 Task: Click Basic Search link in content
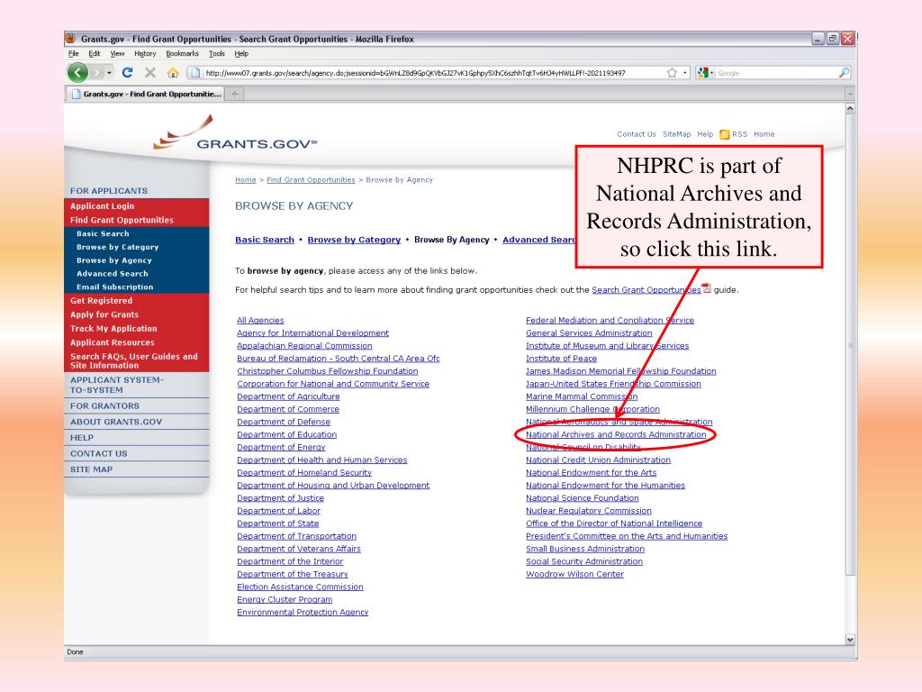coord(265,240)
